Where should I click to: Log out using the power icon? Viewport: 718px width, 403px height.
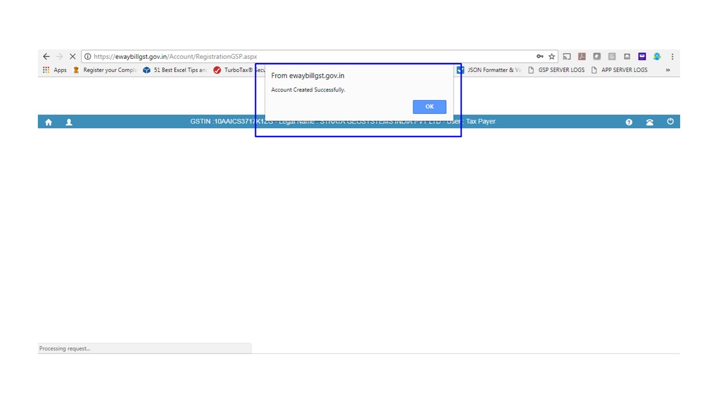click(670, 121)
